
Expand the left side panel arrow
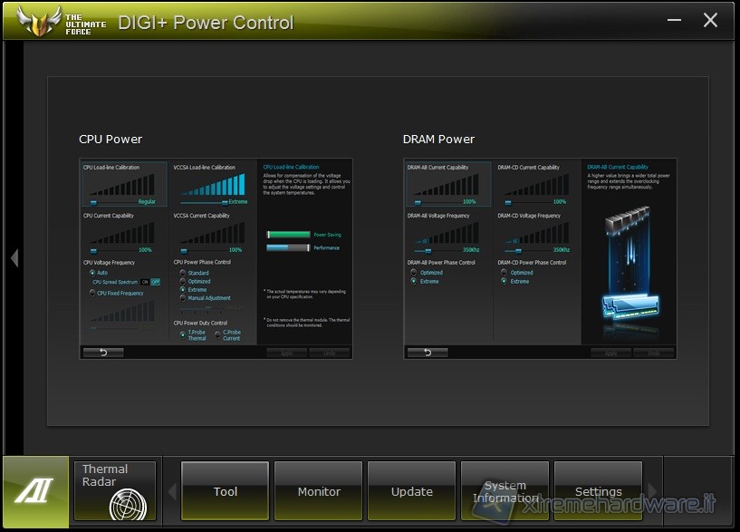coord(14,258)
